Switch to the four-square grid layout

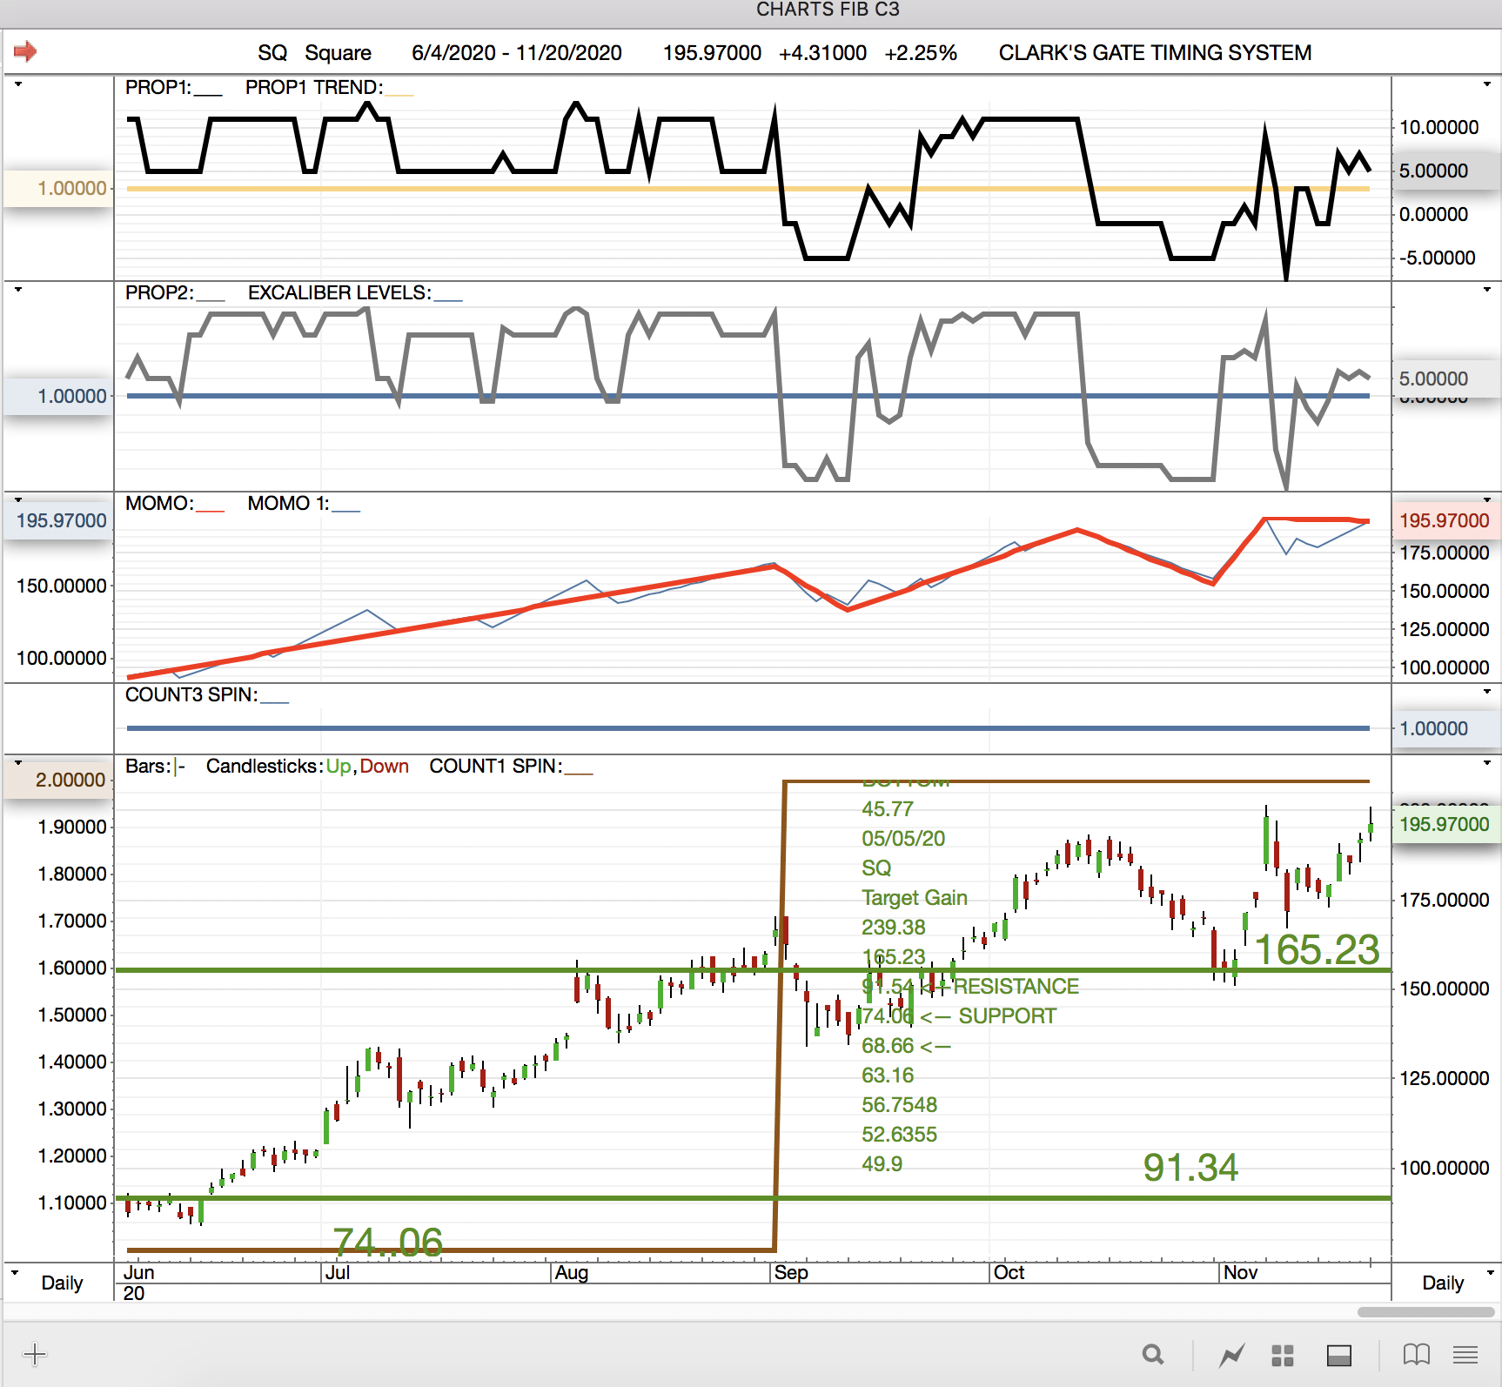[x=1283, y=1355]
